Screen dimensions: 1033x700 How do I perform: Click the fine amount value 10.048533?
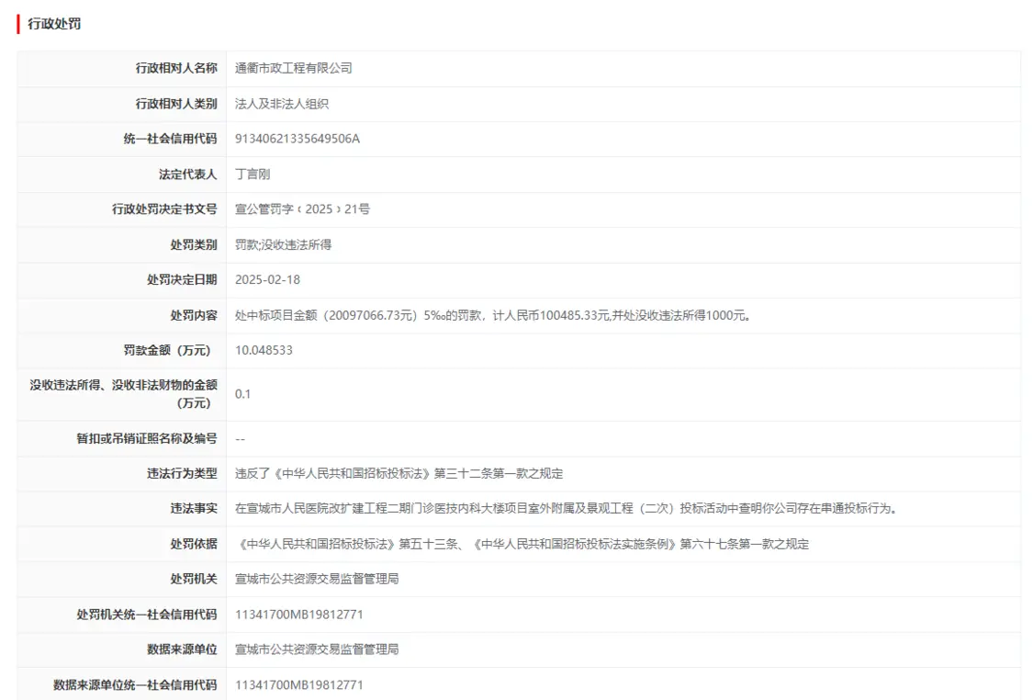point(264,350)
